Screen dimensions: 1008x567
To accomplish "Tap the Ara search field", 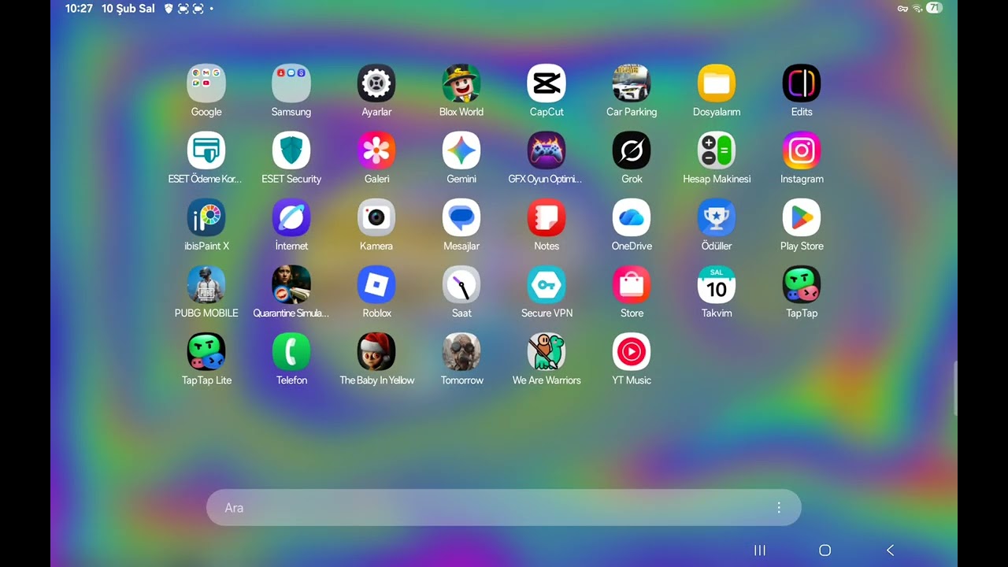I will click(x=504, y=508).
